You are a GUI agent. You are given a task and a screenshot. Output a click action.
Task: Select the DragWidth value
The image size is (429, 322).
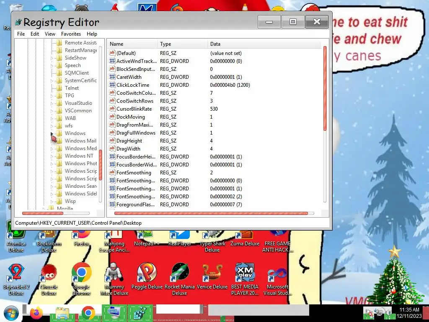[x=128, y=149]
